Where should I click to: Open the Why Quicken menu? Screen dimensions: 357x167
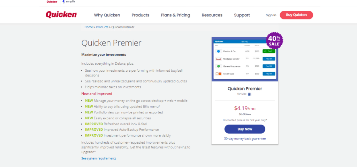pyautogui.click(x=107, y=15)
